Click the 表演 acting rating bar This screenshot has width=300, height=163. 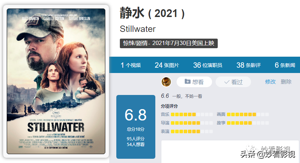(192, 131)
